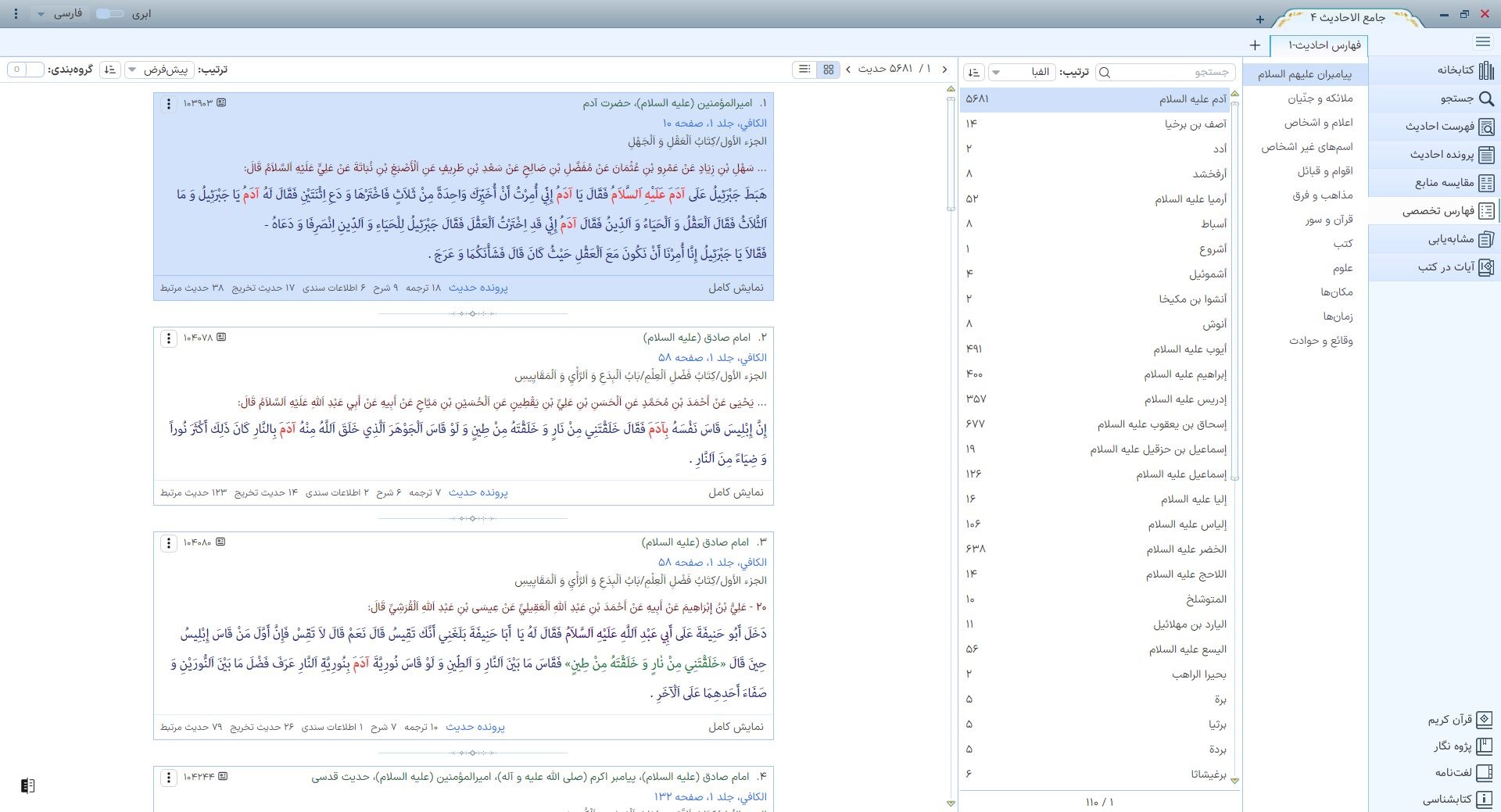
Task: Switch hadith list to grid view
Action: pos(828,70)
